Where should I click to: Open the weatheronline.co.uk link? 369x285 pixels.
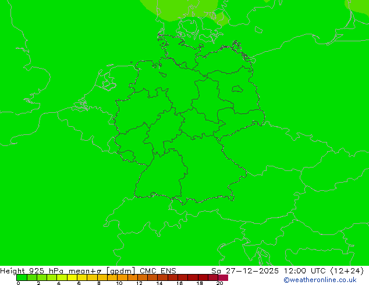point(320,280)
